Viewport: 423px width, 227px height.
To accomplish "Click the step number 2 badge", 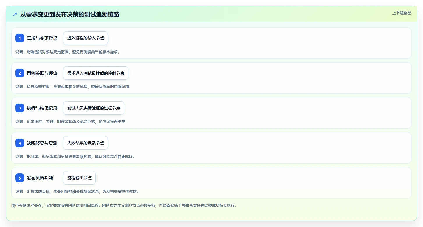I will pos(20,73).
